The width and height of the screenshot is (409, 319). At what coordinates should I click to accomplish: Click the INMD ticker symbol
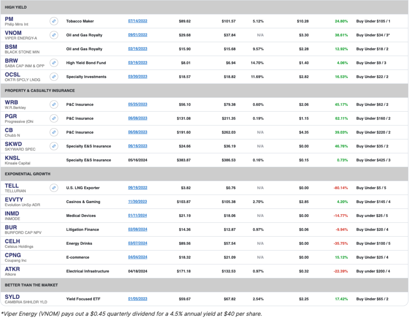pyautogui.click(x=12, y=213)
